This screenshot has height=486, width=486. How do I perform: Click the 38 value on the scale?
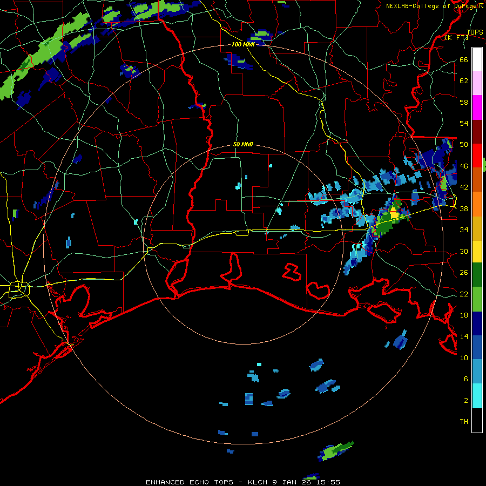[x=464, y=208]
